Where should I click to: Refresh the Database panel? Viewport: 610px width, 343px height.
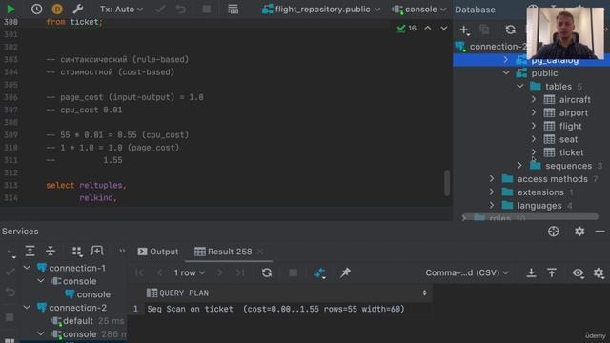(x=511, y=30)
